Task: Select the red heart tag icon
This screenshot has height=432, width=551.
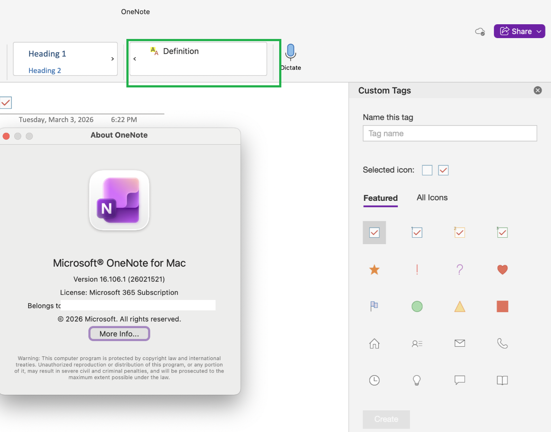Action: tap(502, 270)
